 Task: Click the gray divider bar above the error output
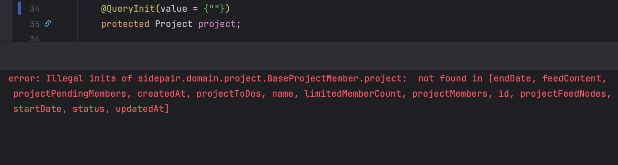(x=309, y=56)
